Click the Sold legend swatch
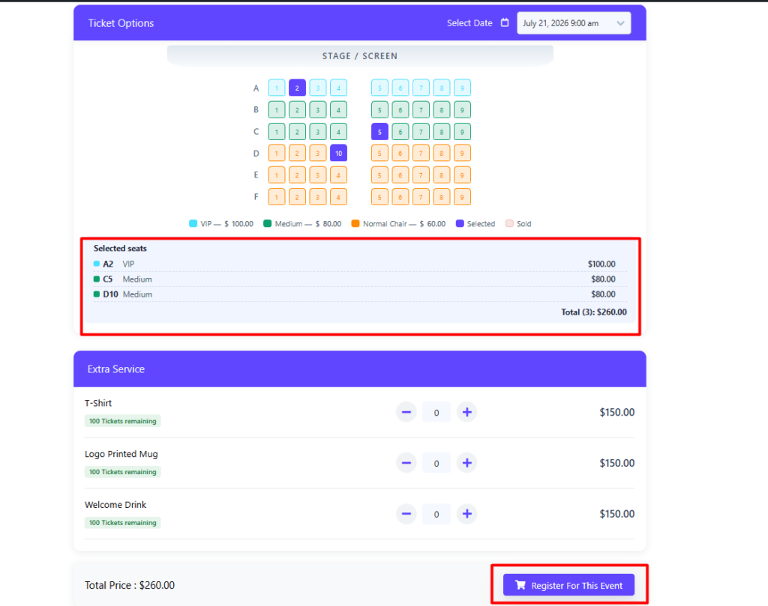 click(509, 223)
